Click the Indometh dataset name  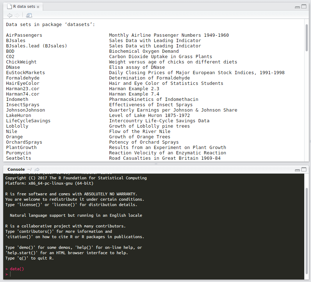pos(17,99)
